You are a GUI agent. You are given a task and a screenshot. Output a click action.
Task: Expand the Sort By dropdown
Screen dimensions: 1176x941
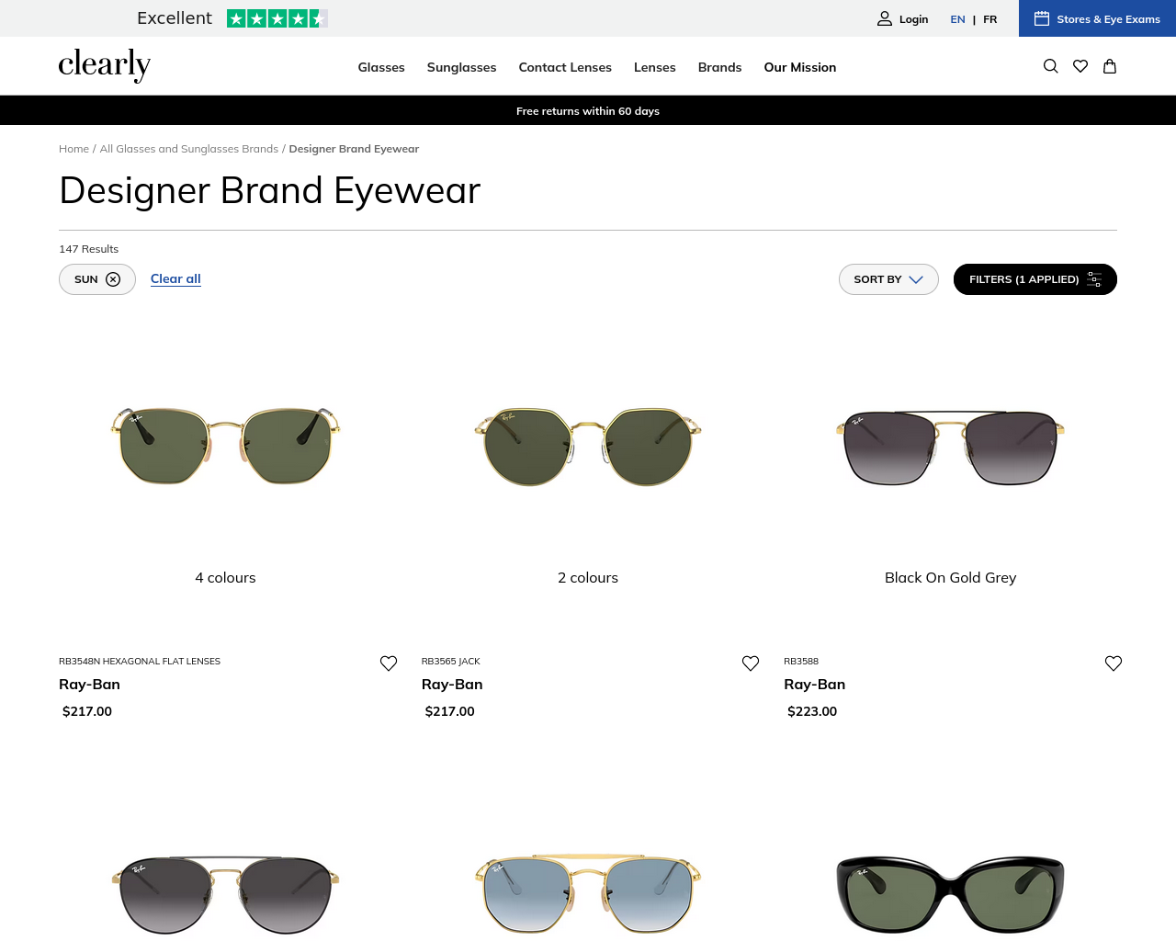coord(888,279)
